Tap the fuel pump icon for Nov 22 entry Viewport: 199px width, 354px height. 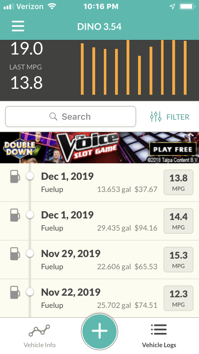(15, 292)
